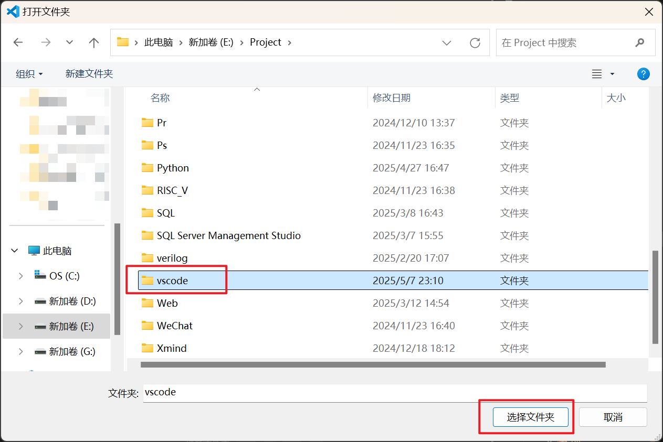Select the SQL Server Management Studio folder icon
The height and width of the screenshot is (442, 663).
pyautogui.click(x=148, y=235)
